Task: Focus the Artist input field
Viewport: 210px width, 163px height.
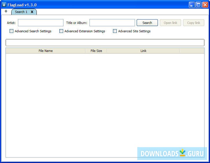Action: click(x=41, y=23)
